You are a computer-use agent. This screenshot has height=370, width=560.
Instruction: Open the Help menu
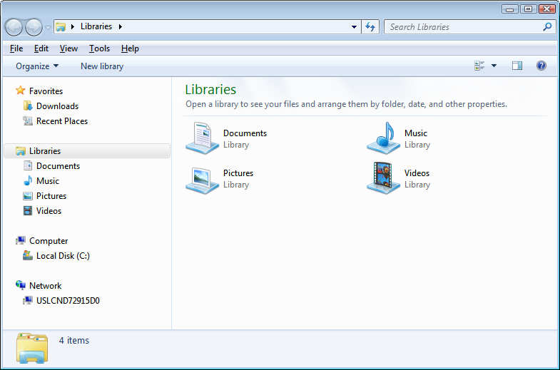coord(130,48)
